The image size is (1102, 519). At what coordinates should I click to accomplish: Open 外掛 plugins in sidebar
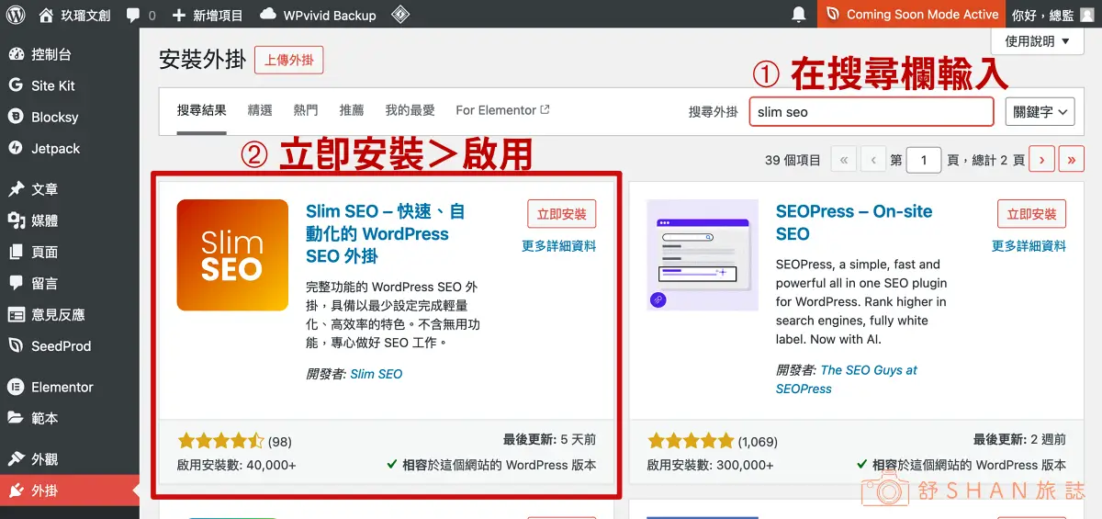[70, 490]
